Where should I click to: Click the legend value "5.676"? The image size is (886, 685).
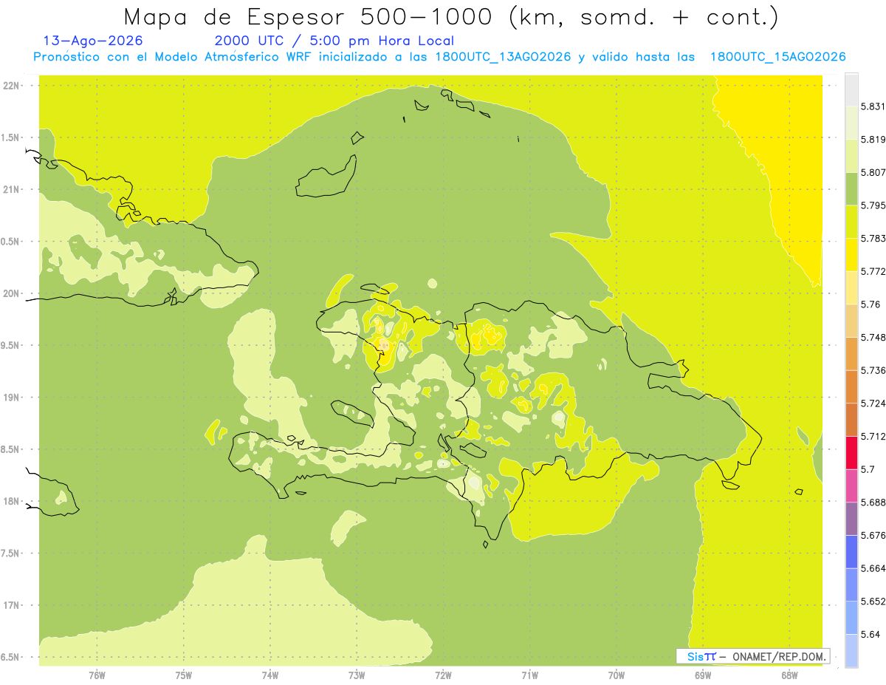[873, 536]
